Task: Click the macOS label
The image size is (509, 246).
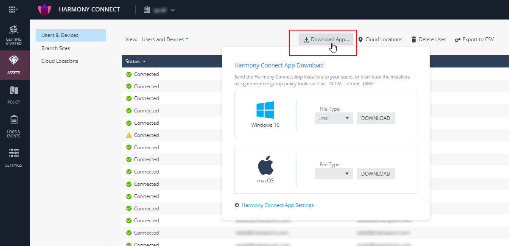Action: tap(266, 181)
